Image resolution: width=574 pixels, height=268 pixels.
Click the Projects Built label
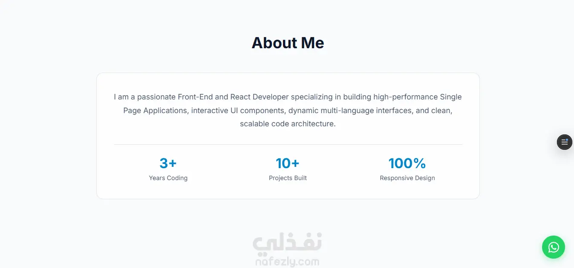(288, 178)
